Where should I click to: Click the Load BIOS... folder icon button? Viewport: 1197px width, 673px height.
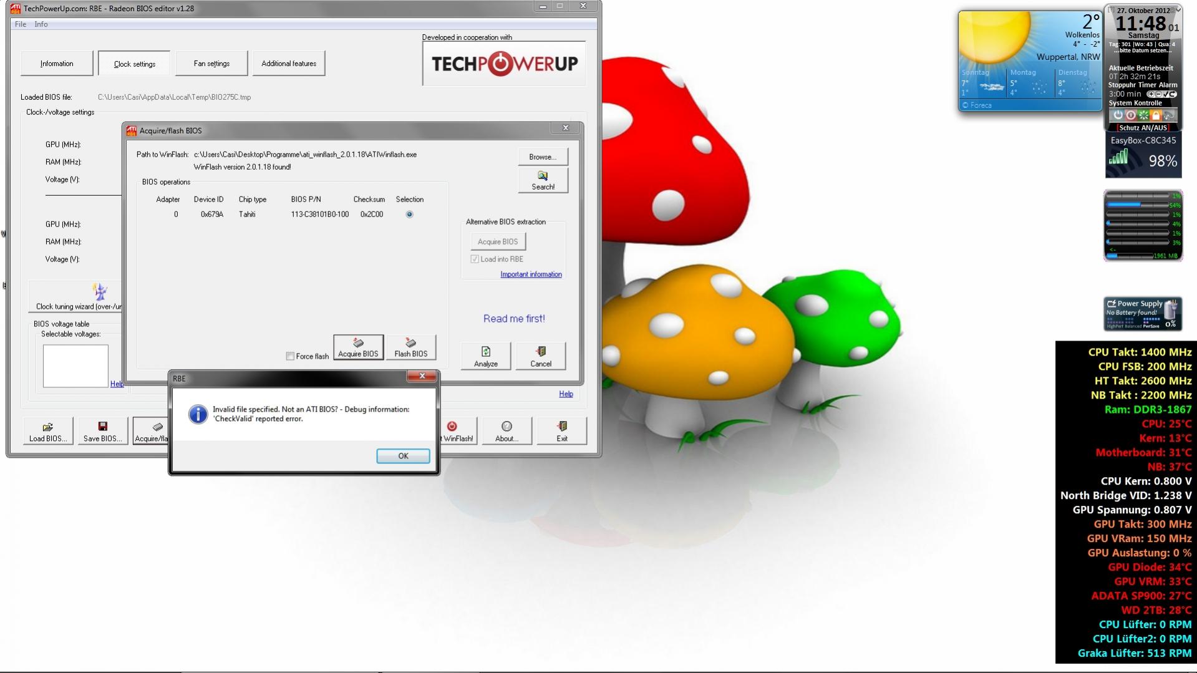(48, 431)
